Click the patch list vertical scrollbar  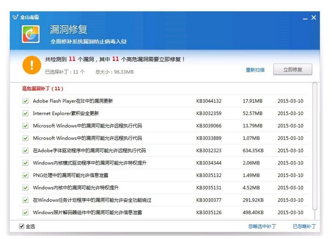(x=315, y=146)
